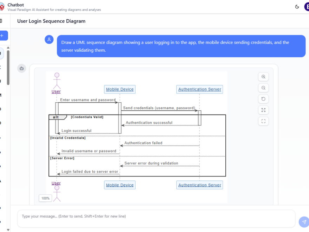Collapse the left sidebar panel
309x232 pixels.
1,20
